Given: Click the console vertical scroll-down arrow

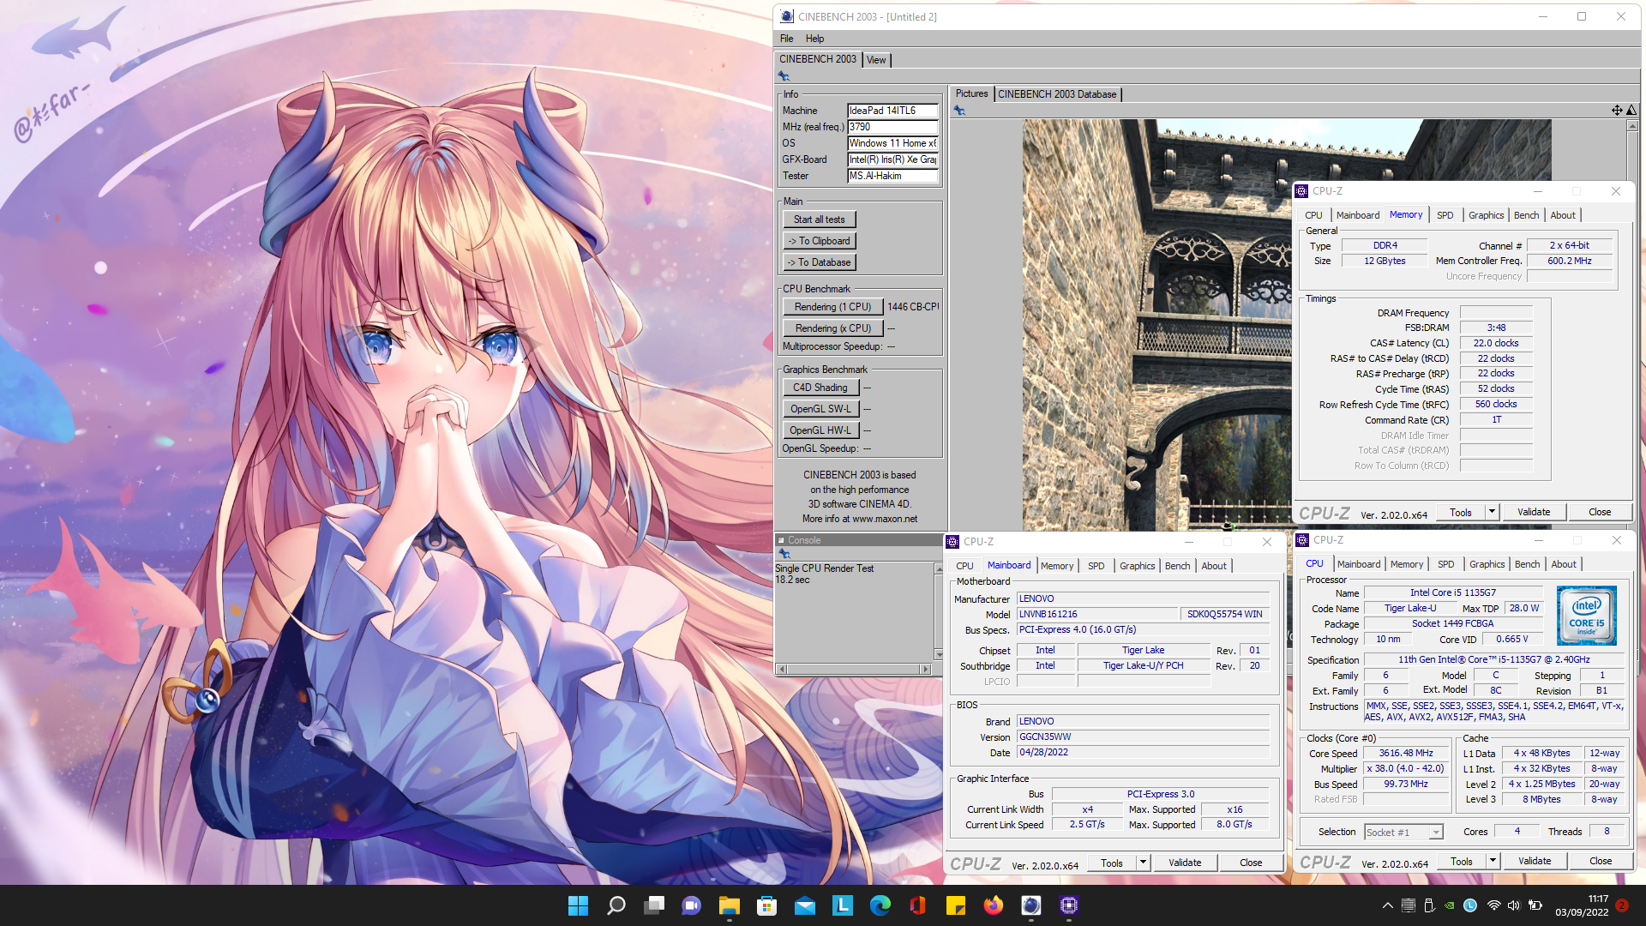Looking at the screenshot, I should click(x=938, y=655).
